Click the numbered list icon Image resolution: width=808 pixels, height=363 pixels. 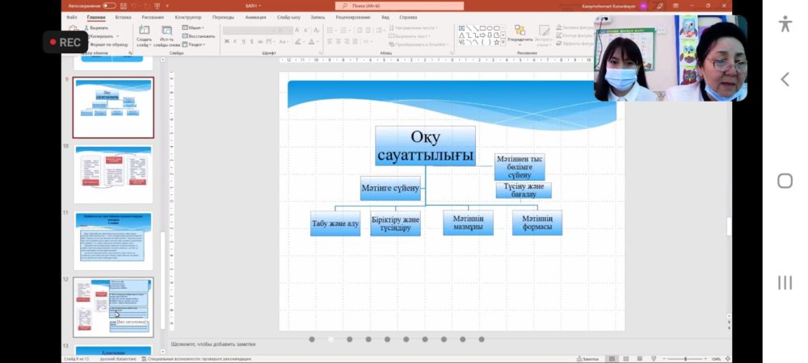pyautogui.click(x=343, y=31)
